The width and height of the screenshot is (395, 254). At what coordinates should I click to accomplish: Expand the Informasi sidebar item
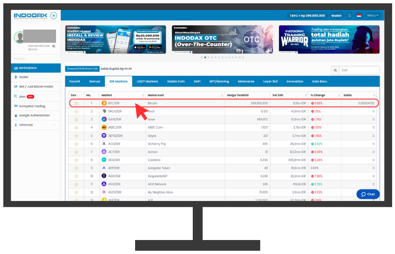(36, 125)
